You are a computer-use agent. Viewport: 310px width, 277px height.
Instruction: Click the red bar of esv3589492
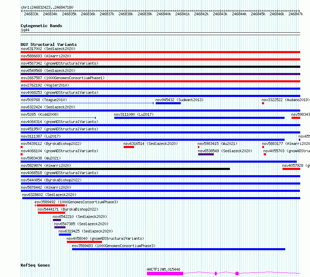click(x=51, y=205)
